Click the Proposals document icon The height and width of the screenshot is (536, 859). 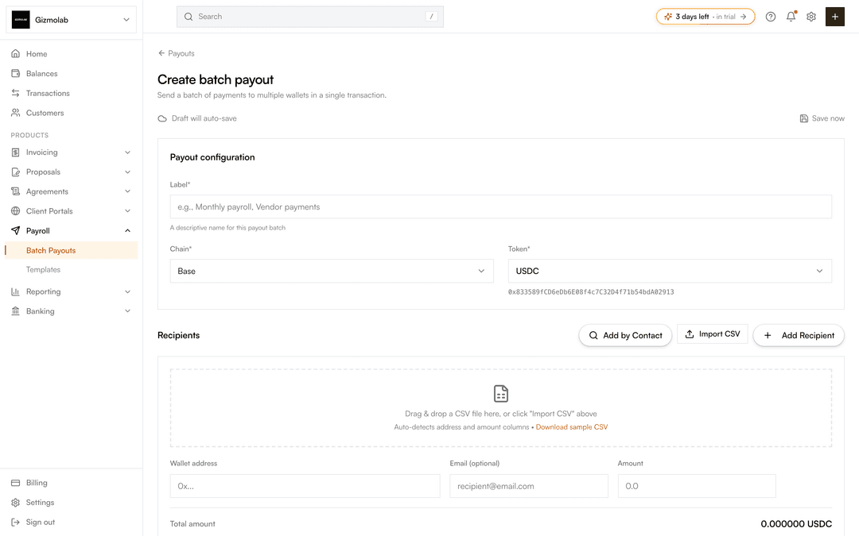click(x=15, y=172)
